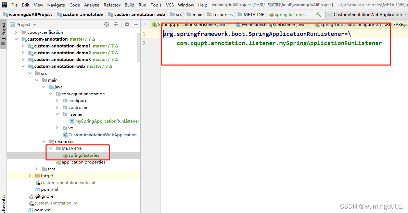Select custom-annotation.iml in tree
The height and width of the screenshot is (213, 408).
[56, 203]
